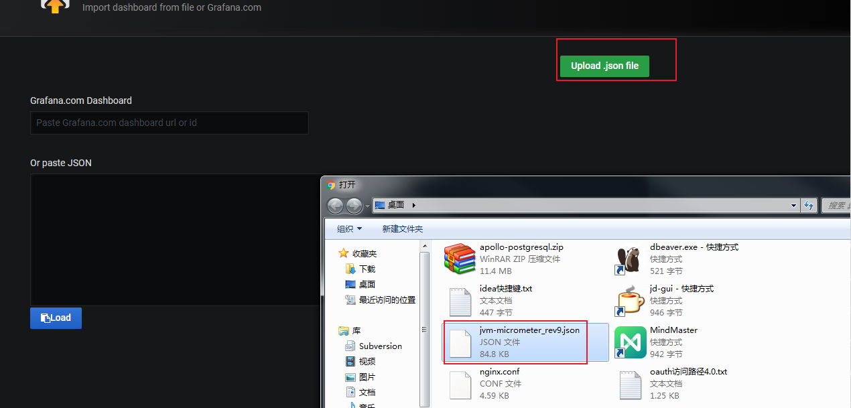The image size is (851, 408).
Task: Click the green MindMaster icon
Action: click(x=631, y=342)
